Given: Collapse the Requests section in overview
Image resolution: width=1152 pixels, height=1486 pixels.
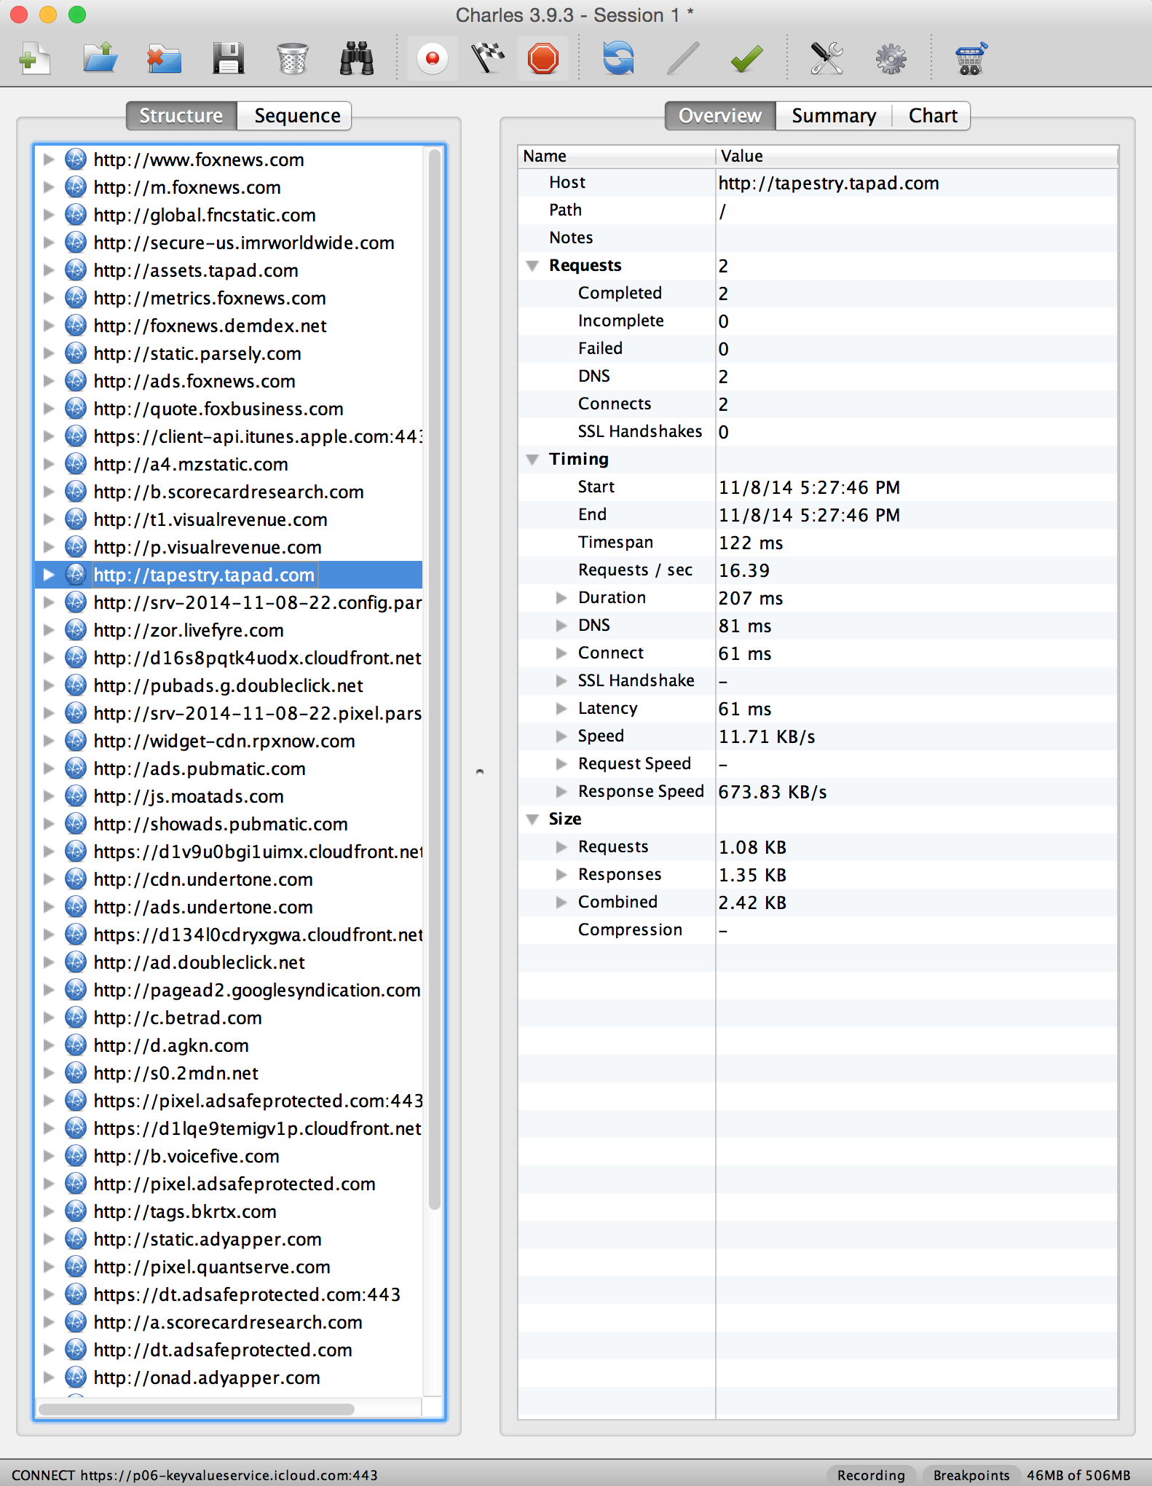Looking at the screenshot, I should tap(532, 266).
